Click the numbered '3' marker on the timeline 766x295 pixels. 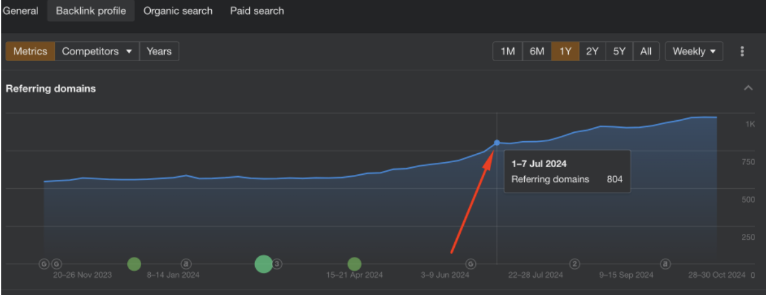tap(277, 263)
